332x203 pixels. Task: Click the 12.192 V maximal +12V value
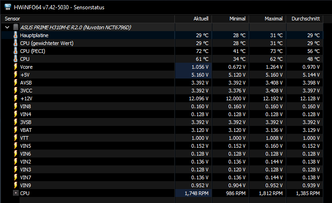click(273, 98)
